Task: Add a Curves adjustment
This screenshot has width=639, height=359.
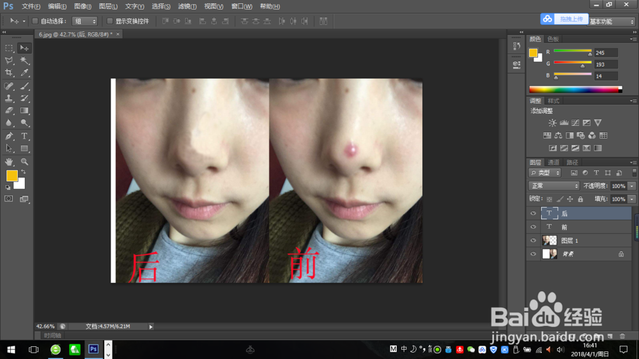Action: click(575, 123)
